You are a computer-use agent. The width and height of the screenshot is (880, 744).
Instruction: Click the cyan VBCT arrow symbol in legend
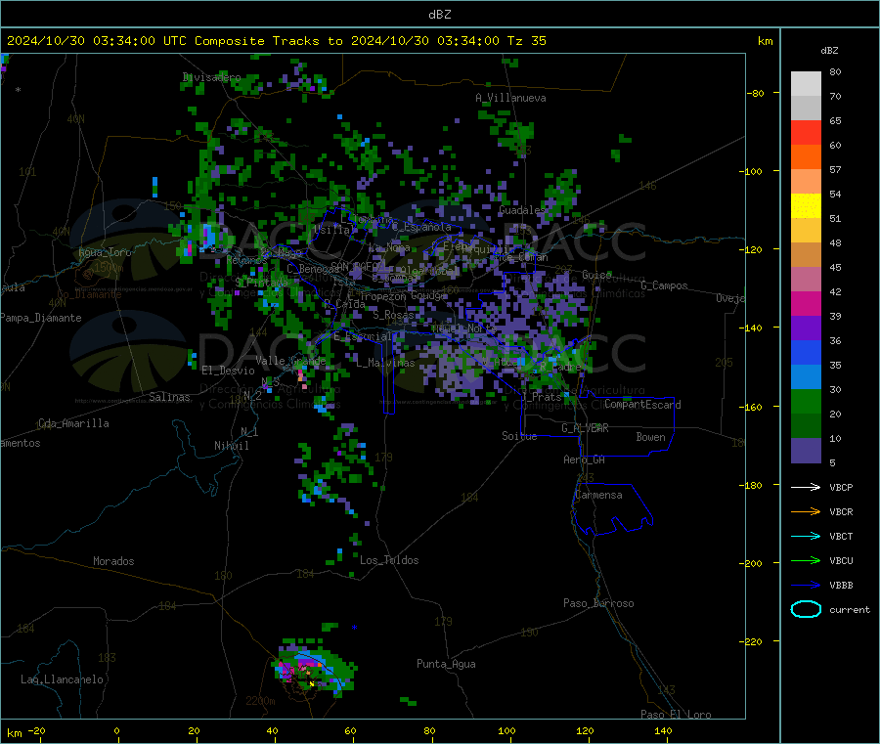[806, 537]
